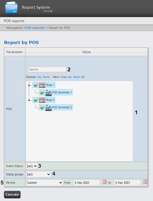Viewport: 153px width, 201px height.
Task: Click Choose None link to deselect all
Action: click(46, 77)
